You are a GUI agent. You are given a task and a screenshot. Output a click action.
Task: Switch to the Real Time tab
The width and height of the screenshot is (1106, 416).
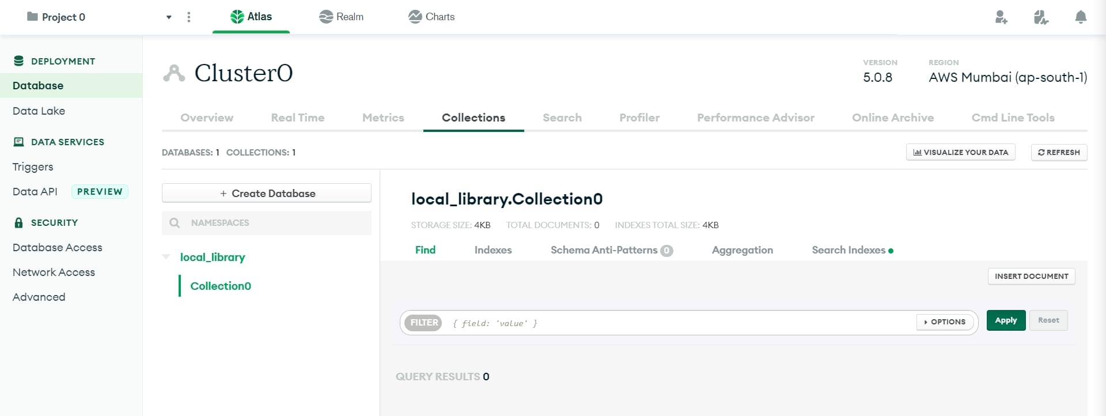pyautogui.click(x=298, y=118)
